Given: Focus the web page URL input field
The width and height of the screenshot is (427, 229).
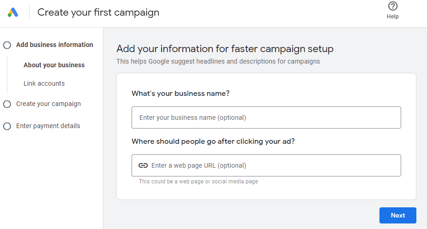Looking at the screenshot, I should [266, 165].
